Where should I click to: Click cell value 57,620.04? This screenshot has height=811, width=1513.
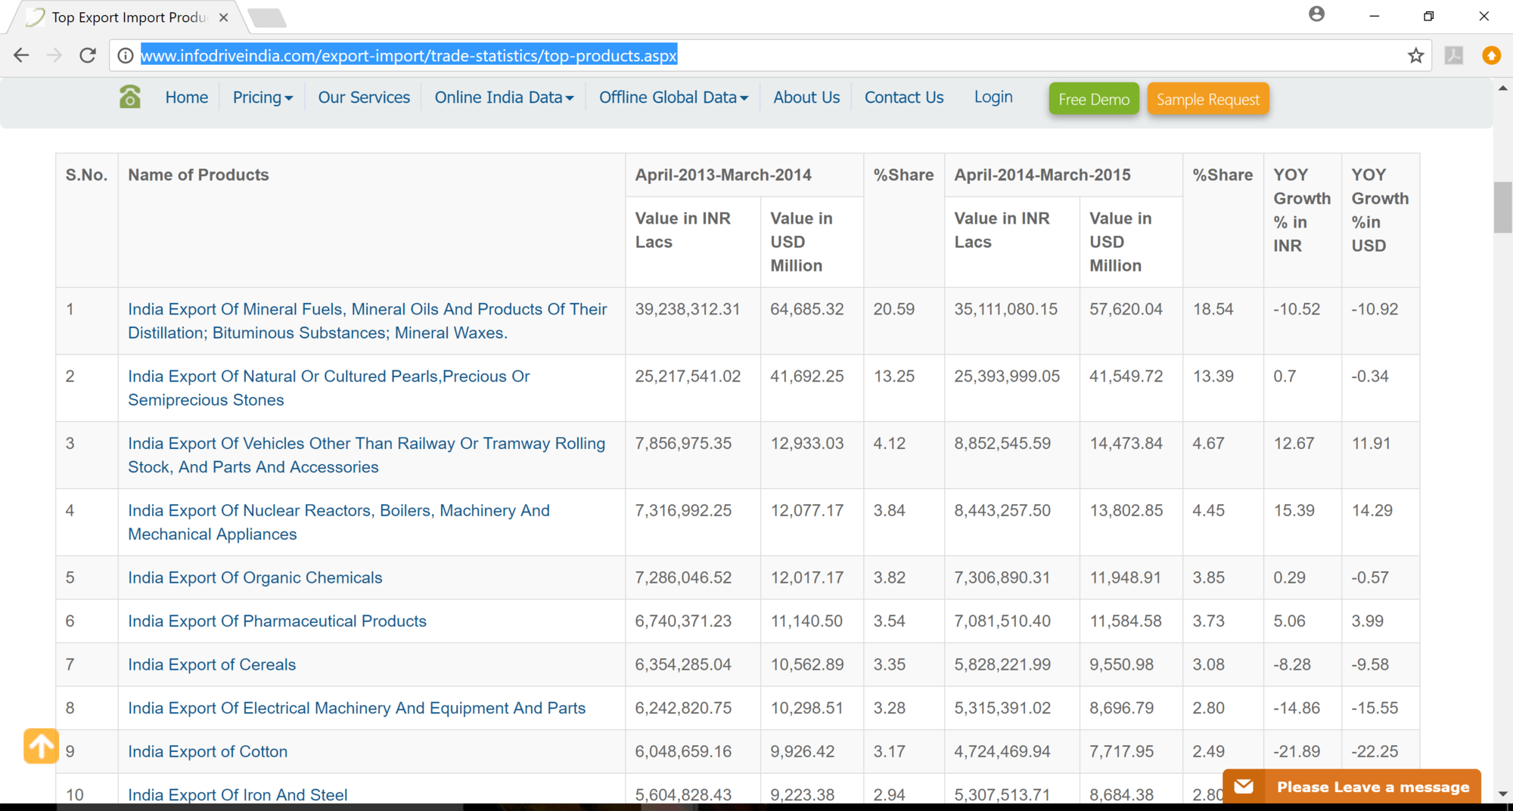(1126, 309)
